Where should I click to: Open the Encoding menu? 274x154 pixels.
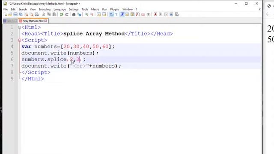pos(45,9)
